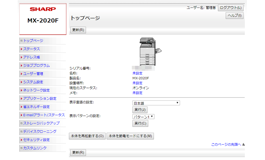Open the 表示言語 dropdown showing 日本語

(156, 103)
